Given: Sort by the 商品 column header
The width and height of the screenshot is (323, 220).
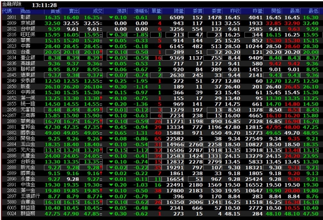Looking at the screenshot, I should [25, 11].
